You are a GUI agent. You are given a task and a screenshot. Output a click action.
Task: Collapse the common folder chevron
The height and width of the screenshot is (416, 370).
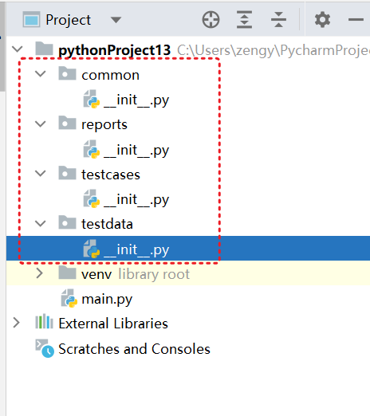coord(41,74)
